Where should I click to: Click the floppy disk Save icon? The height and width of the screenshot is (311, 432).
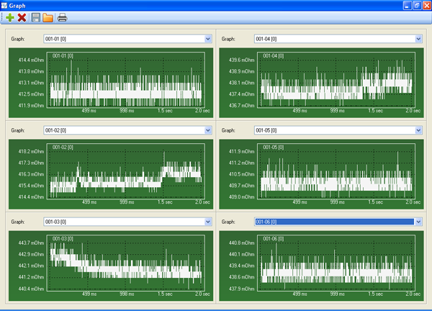coord(35,17)
